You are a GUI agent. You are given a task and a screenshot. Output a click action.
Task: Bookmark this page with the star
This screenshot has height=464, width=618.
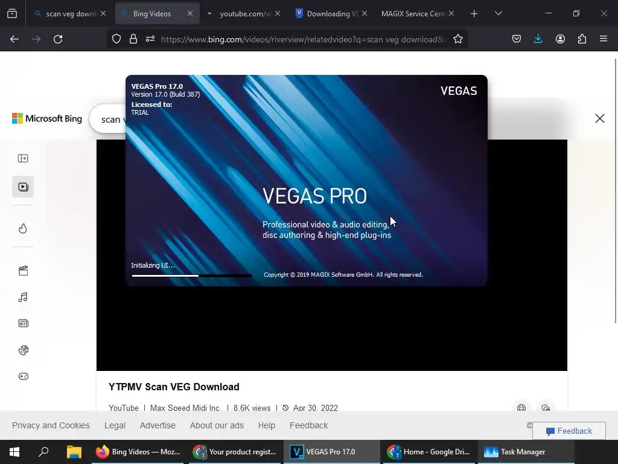tap(458, 39)
